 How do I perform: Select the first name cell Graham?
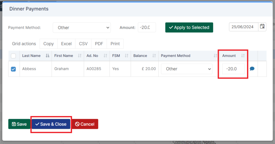pos(62,69)
